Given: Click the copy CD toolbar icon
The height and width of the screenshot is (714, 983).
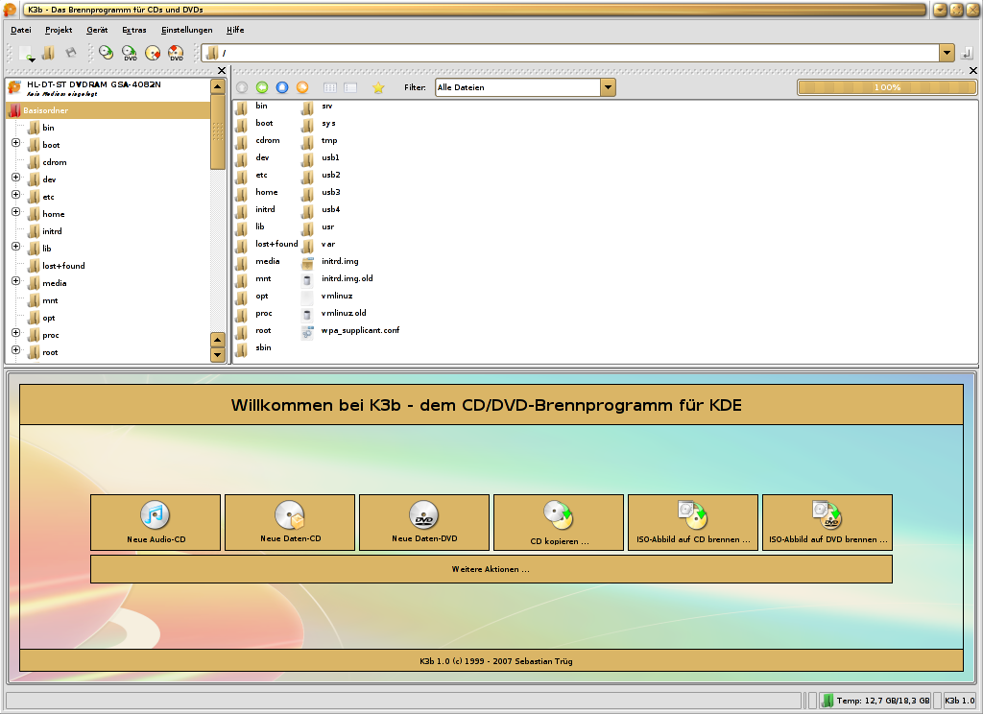Looking at the screenshot, I should pyautogui.click(x=107, y=53).
